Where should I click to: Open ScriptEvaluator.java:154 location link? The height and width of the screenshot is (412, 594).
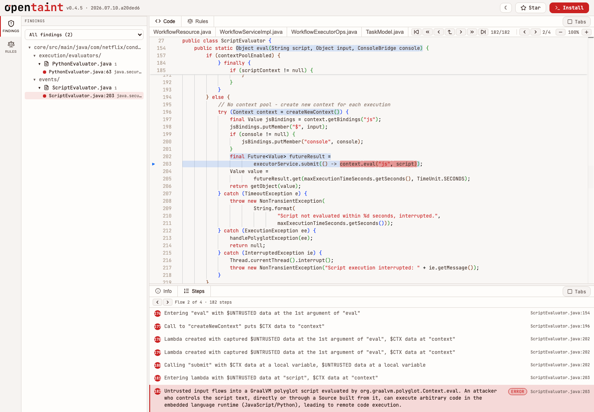coord(560,313)
